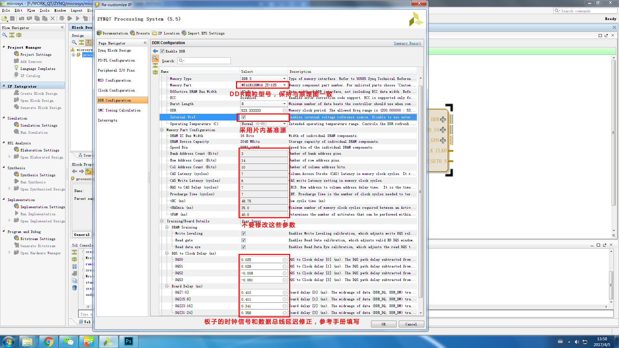This screenshot has width=619, height=348.
Task: Collapse the Flow Navigator panel
Action: click(x=62, y=27)
